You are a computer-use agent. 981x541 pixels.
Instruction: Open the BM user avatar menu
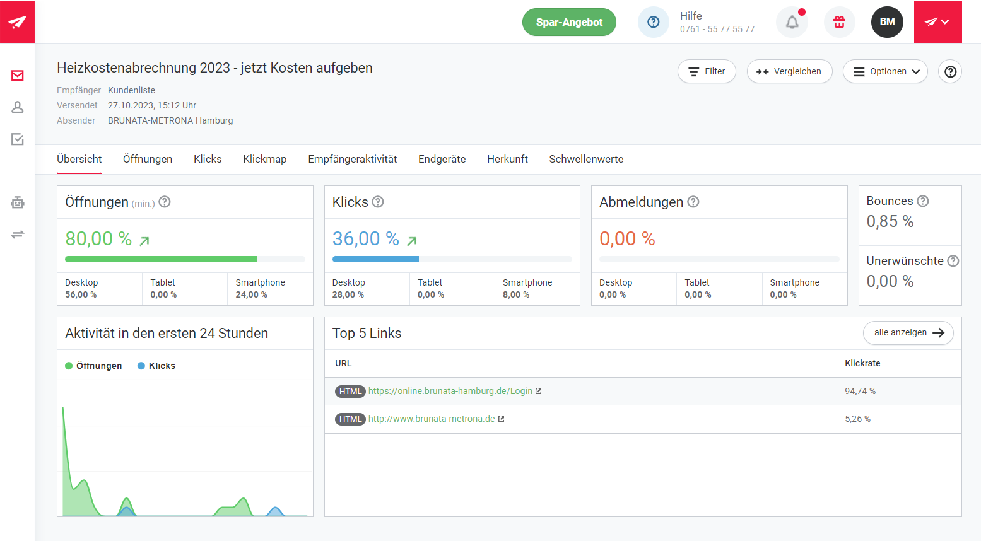click(887, 22)
